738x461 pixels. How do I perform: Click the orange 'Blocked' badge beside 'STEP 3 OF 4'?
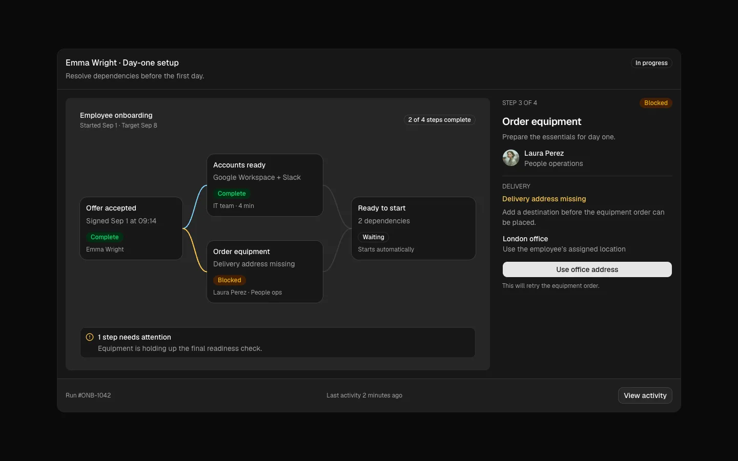pyautogui.click(x=656, y=103)
